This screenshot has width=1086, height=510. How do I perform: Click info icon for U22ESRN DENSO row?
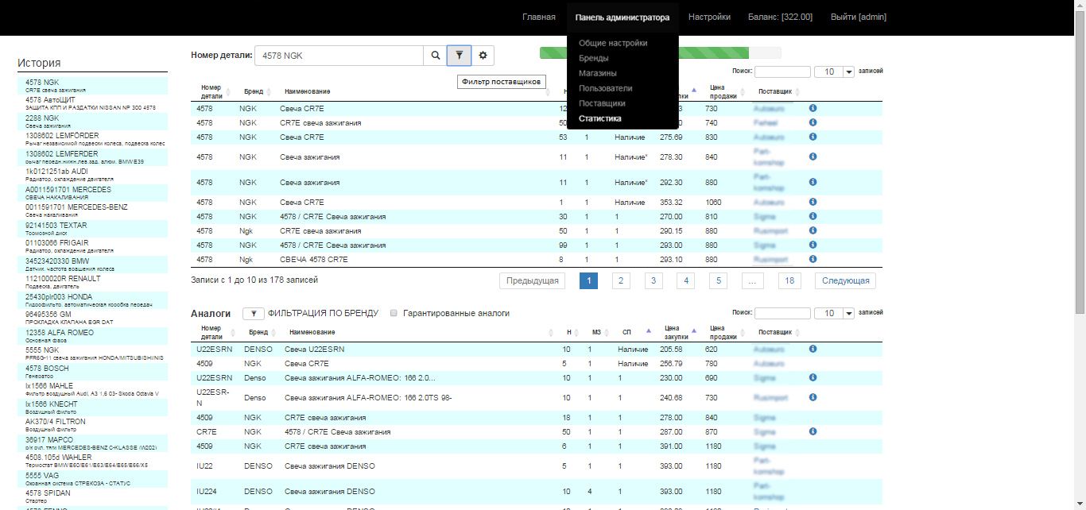[x=813, y=349]
